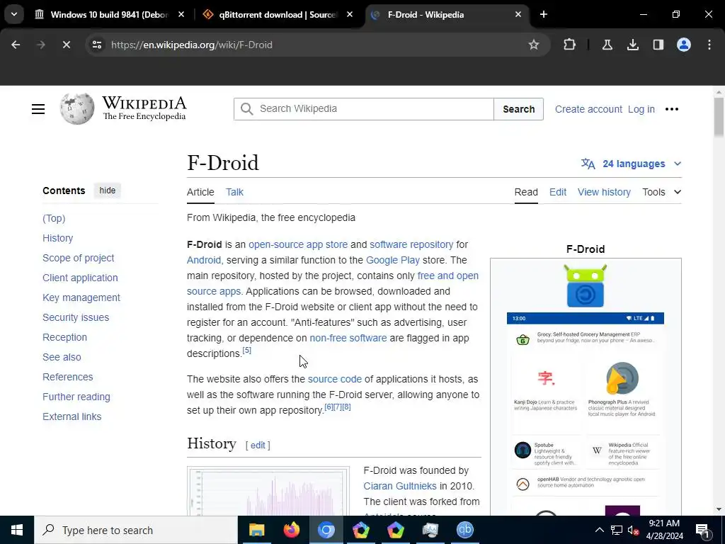Click in the Search Wikipedia field
This screenshot has width=725, height=544.
point(363,109)
